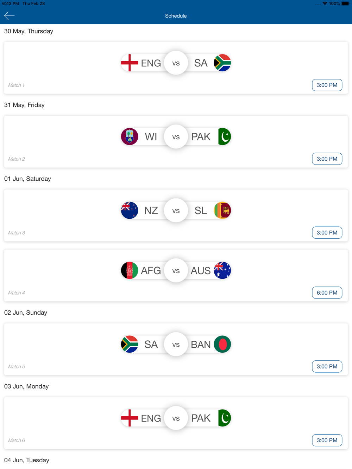
Task: Tap the Match 5 label
Action: [17, 367]
